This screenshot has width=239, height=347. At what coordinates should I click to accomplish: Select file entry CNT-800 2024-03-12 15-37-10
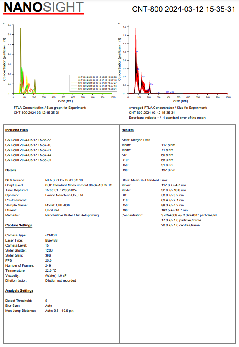click(x=28, y=145)
